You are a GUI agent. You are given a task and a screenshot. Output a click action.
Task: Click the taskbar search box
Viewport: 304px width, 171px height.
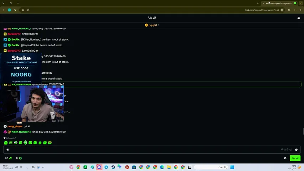pyautogui.click(x=211, y=167)
